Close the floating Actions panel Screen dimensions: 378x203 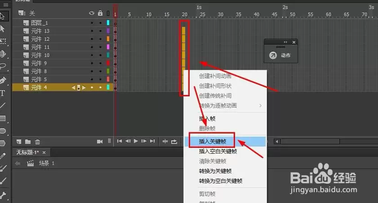click(x=294, y=42)
